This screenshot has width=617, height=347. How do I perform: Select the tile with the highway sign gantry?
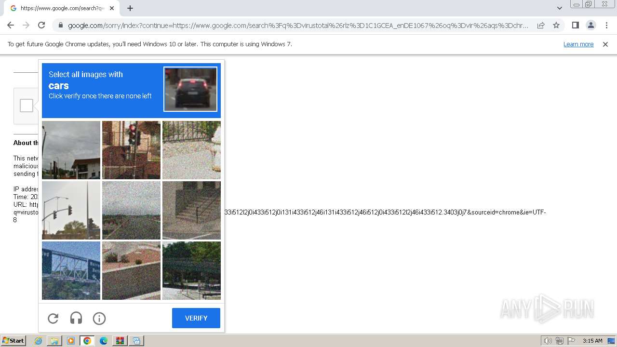[71, 270]
